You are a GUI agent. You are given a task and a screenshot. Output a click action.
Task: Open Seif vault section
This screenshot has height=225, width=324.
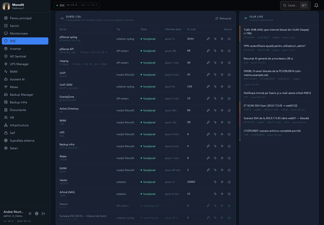pyautogui.click(x=25, y=133)
